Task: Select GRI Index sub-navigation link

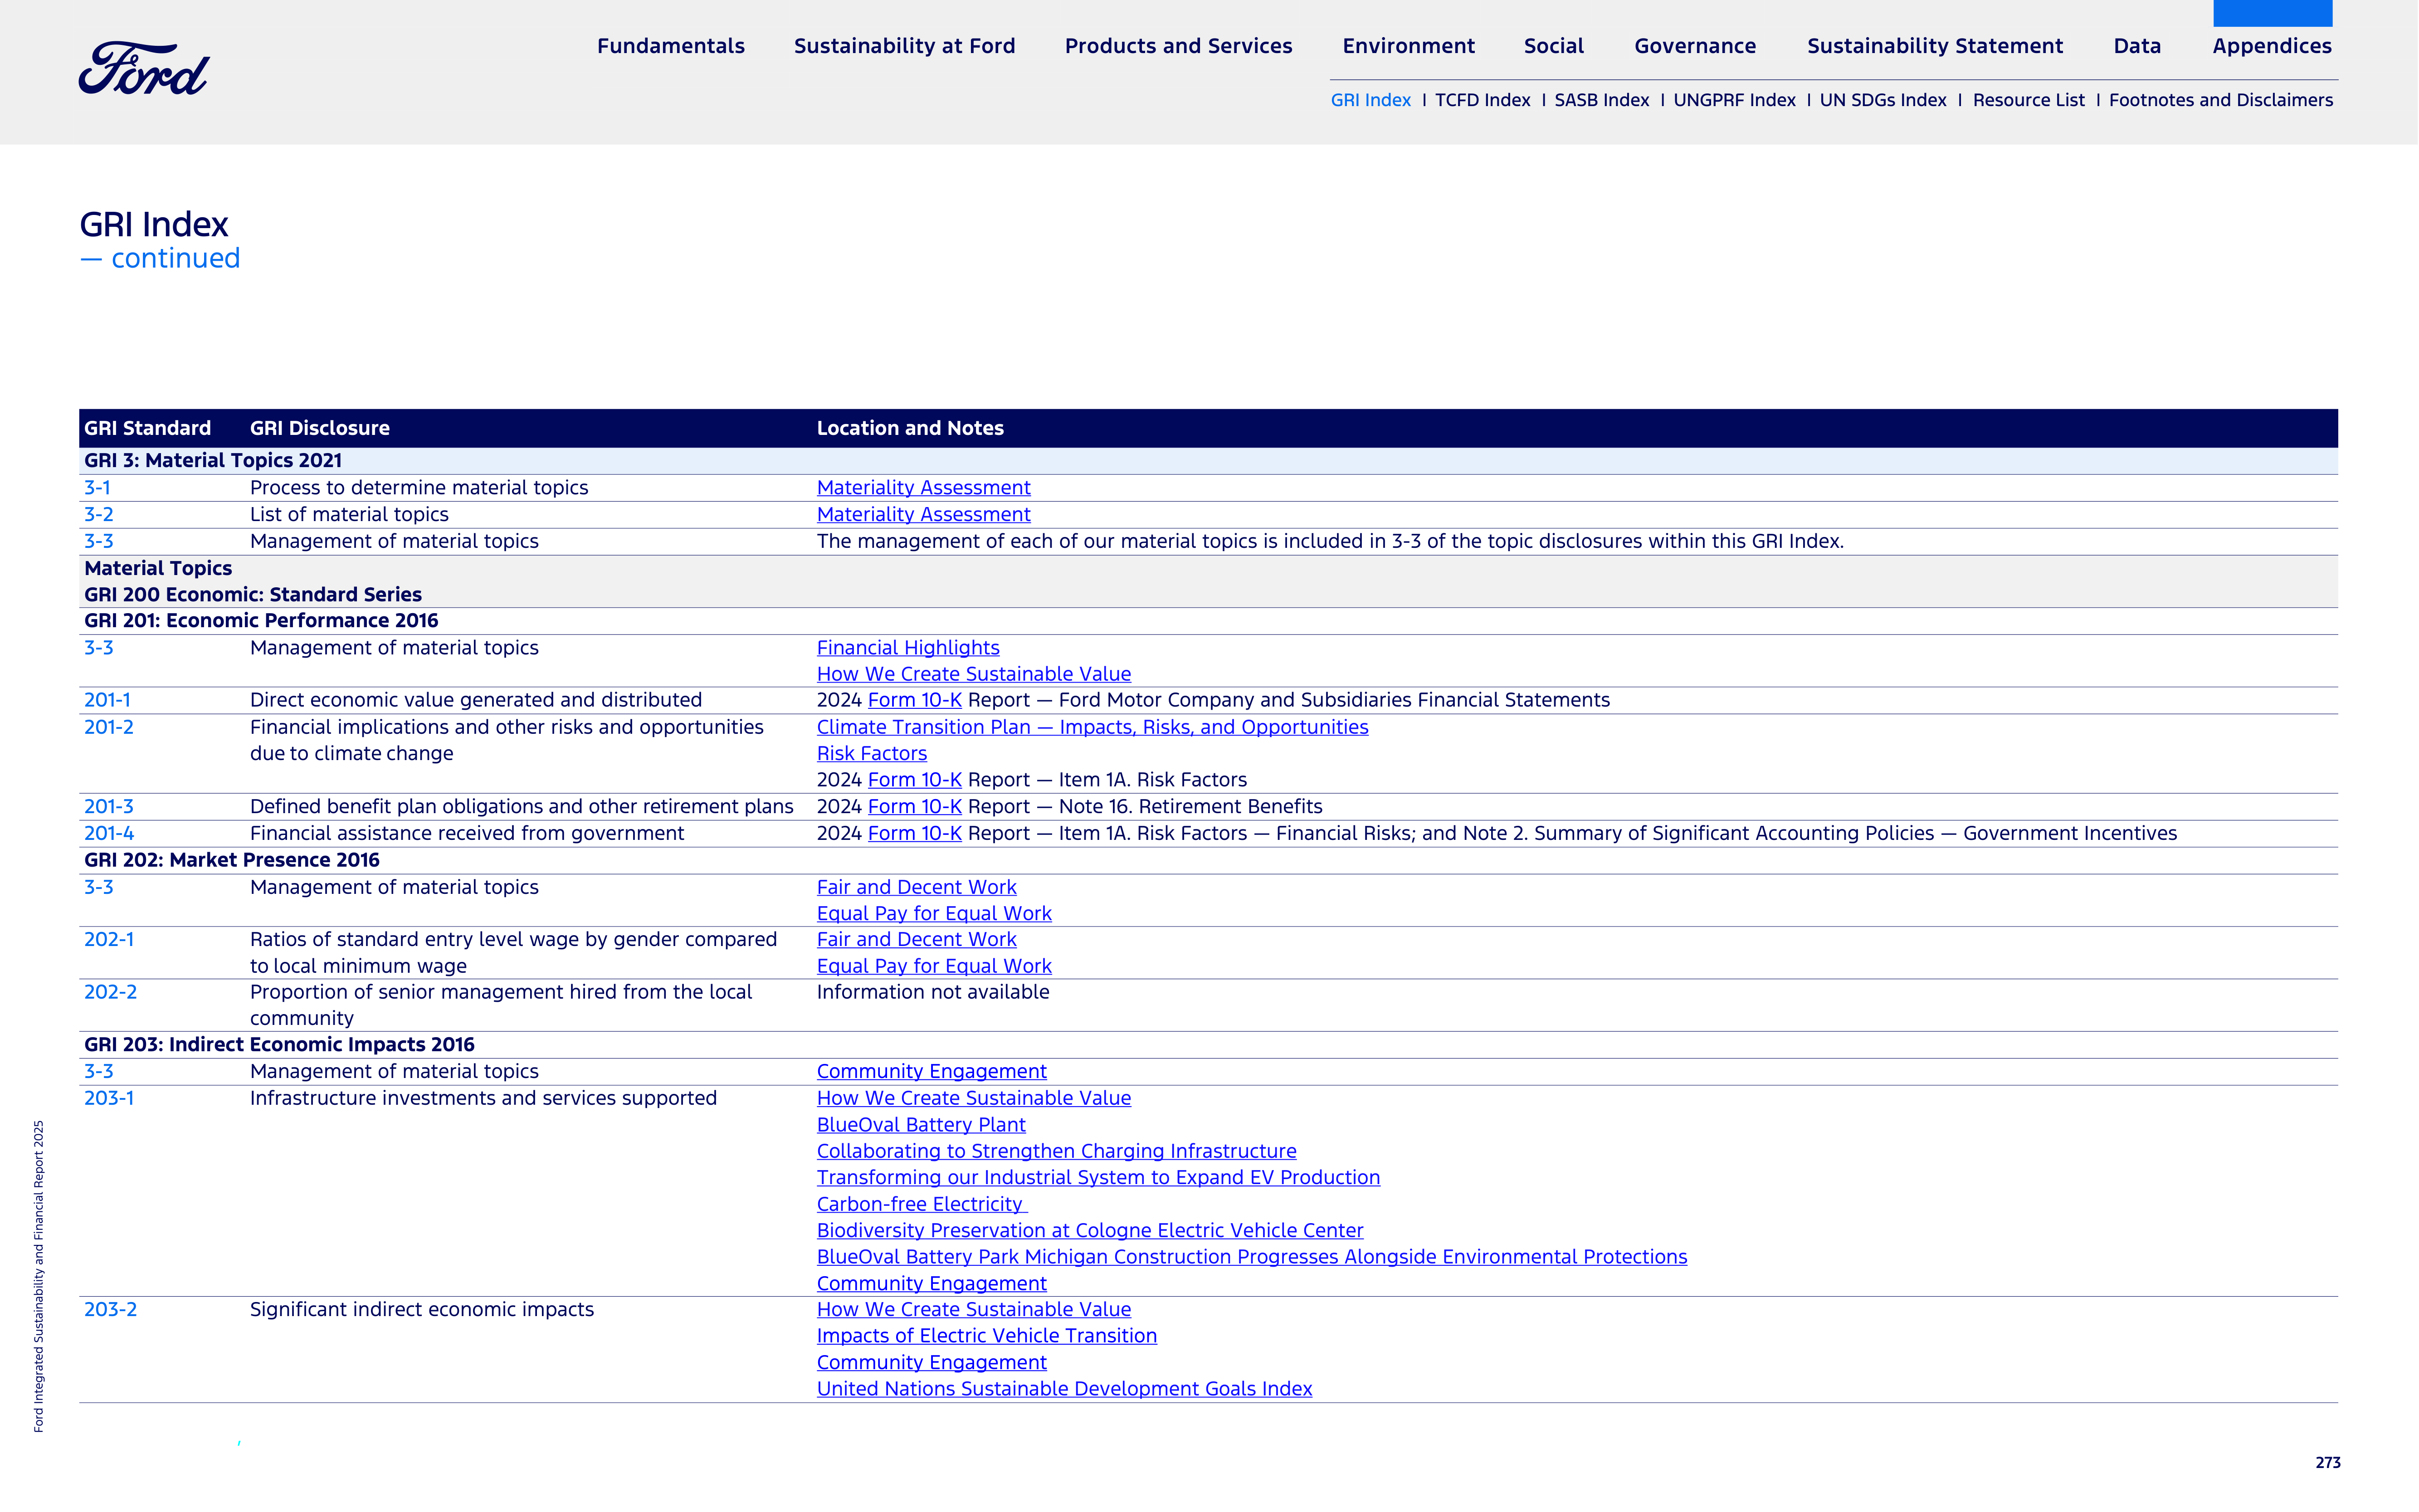Action: [1370, 100]
